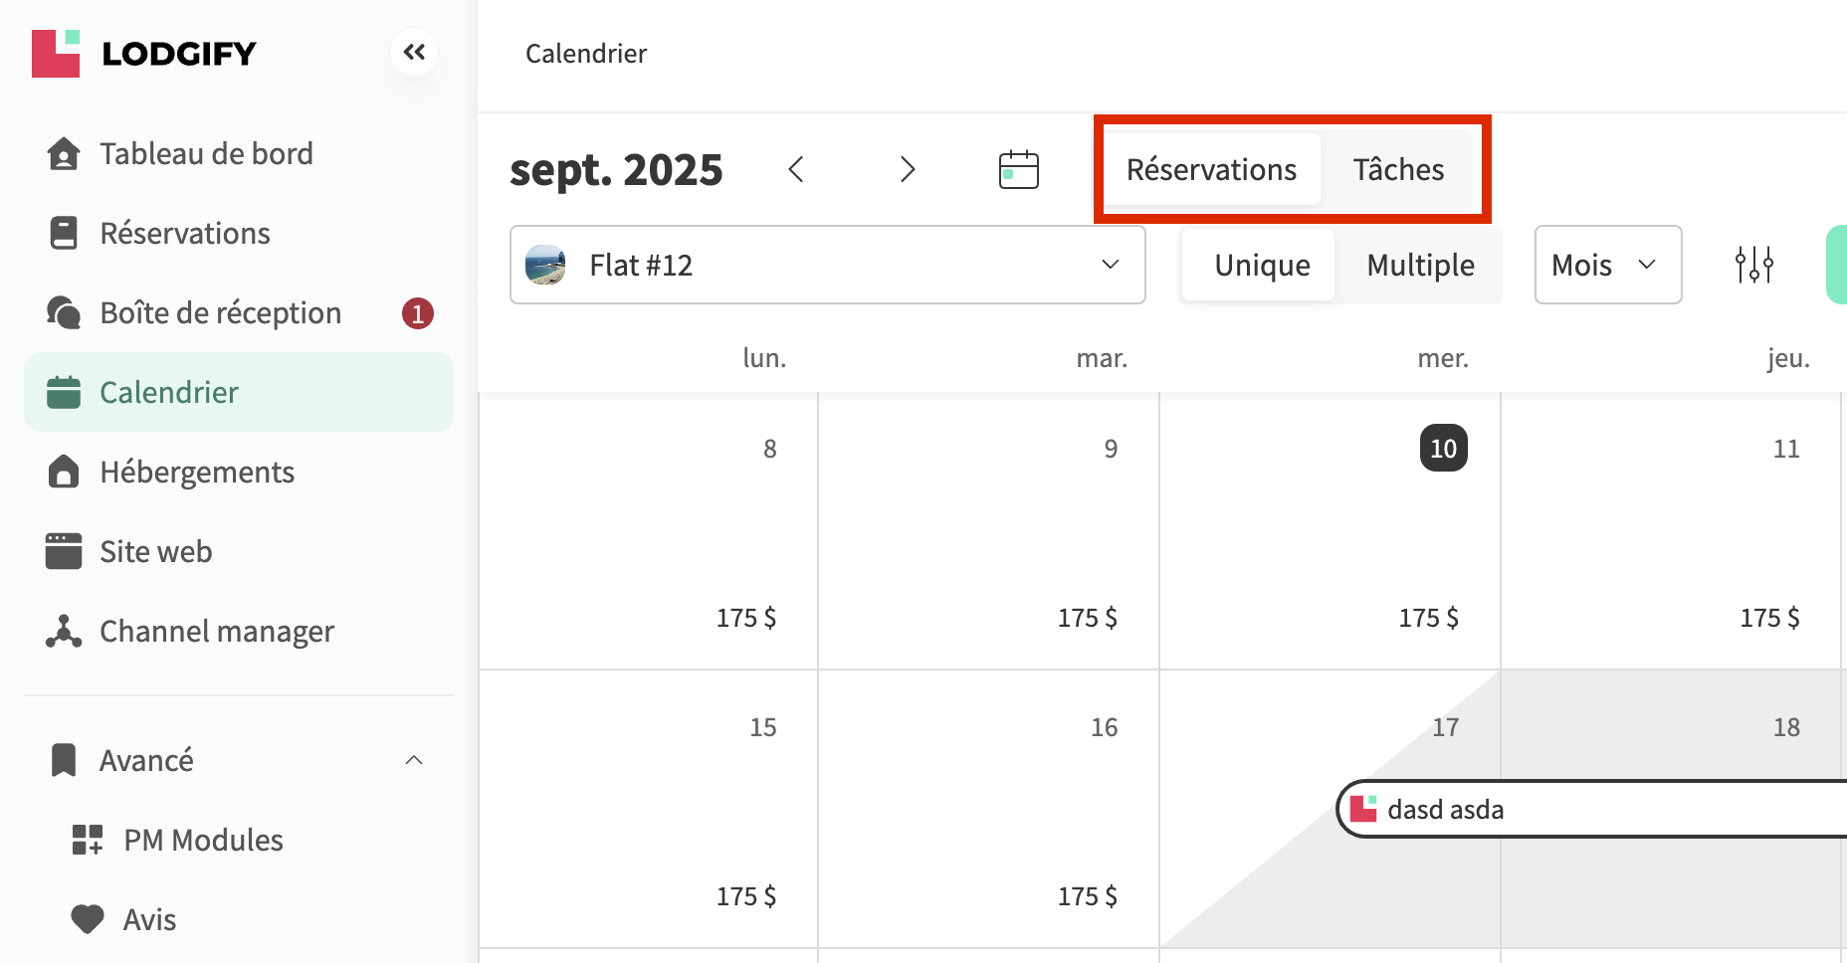The height and width of the screenshot is (963, 1847).
Task: Go to next month arrow
Action: (x=907, y=169)
